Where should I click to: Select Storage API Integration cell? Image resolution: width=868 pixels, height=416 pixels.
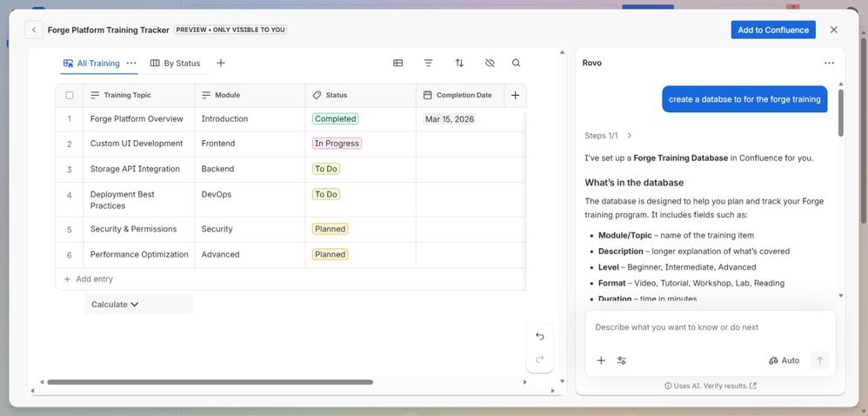click(x=139, y=170)
